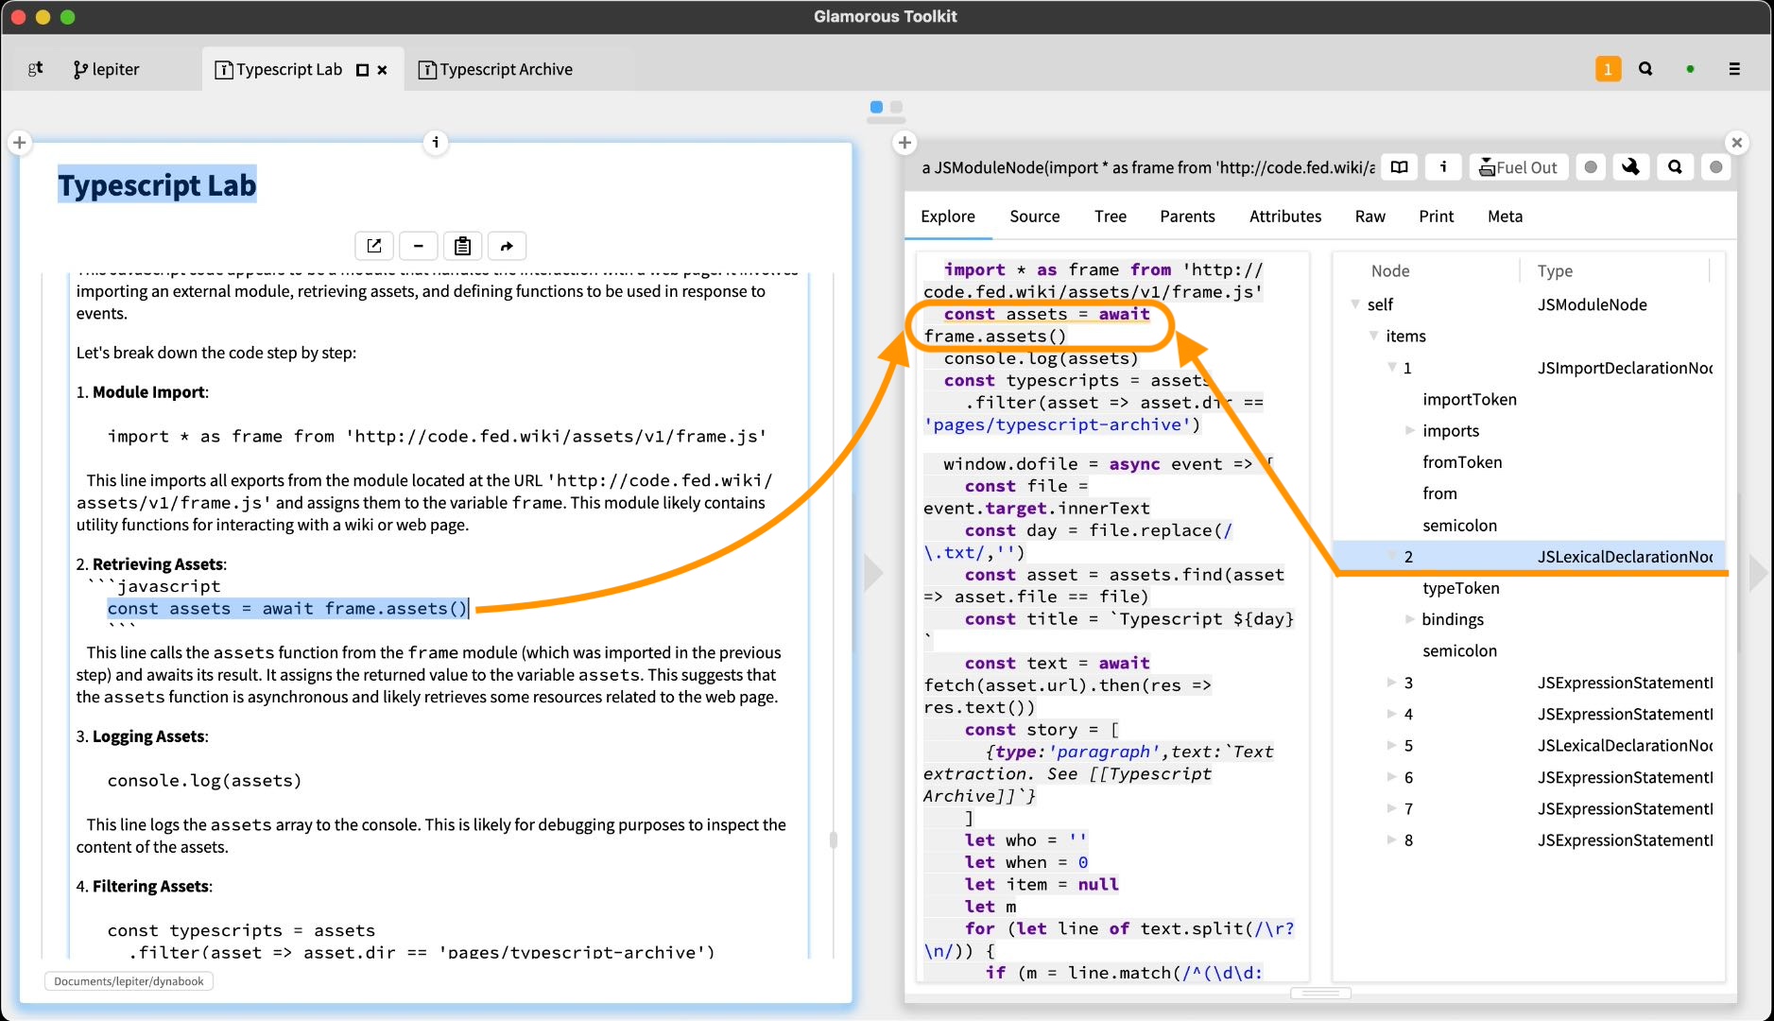1774x1021 pixels.
Task: Open the hamburger main menu
Action: (1734, 69)
